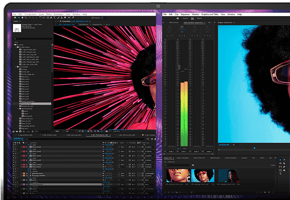Click the Audio 2 pan knob

click(182, 27)
